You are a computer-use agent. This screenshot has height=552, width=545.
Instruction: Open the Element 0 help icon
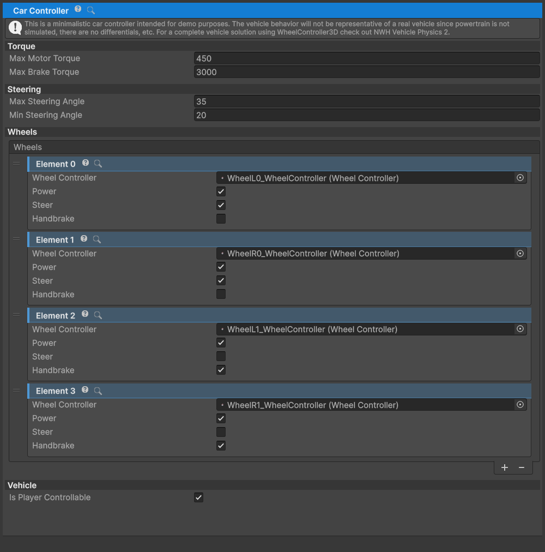86,163
